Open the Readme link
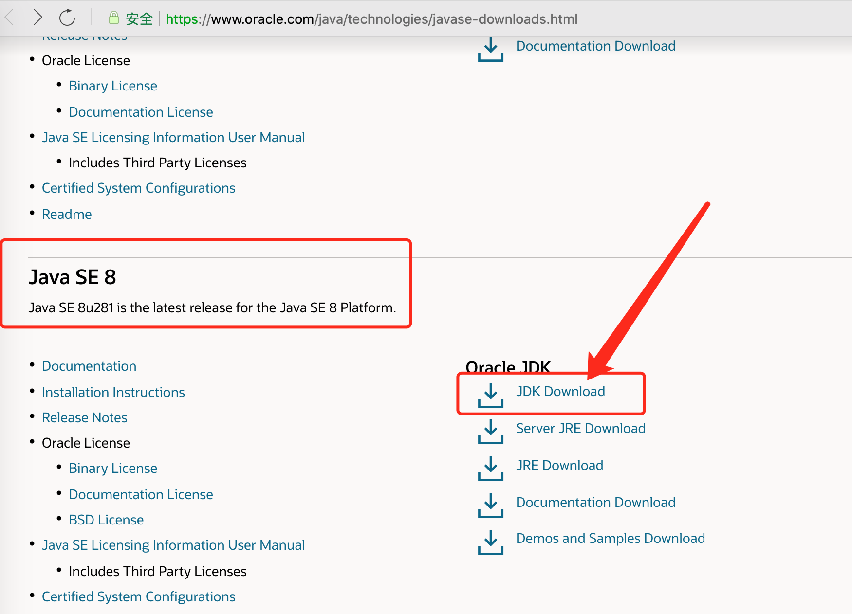This screenshot has width=852, height=614. pos(67,214)
